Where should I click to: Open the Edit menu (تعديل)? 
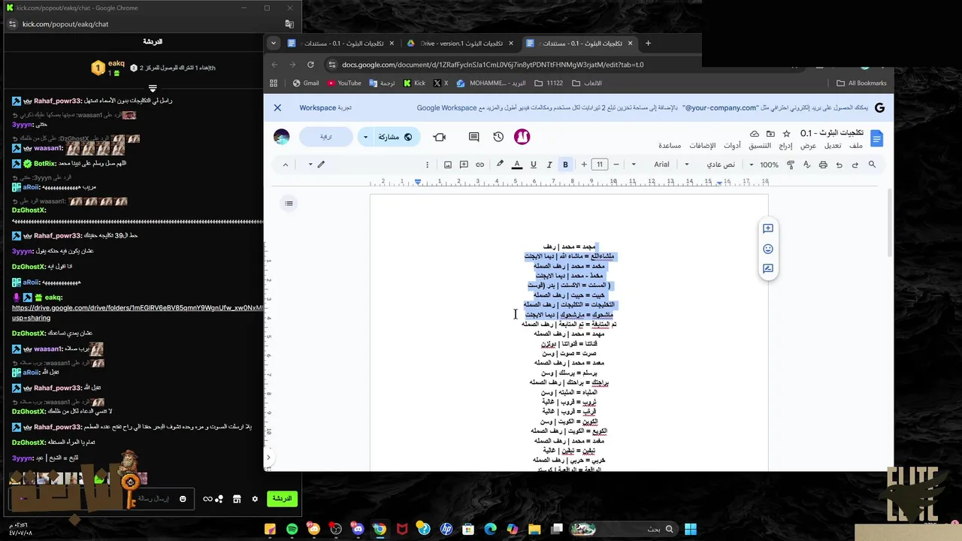click(x=833, y=146)
